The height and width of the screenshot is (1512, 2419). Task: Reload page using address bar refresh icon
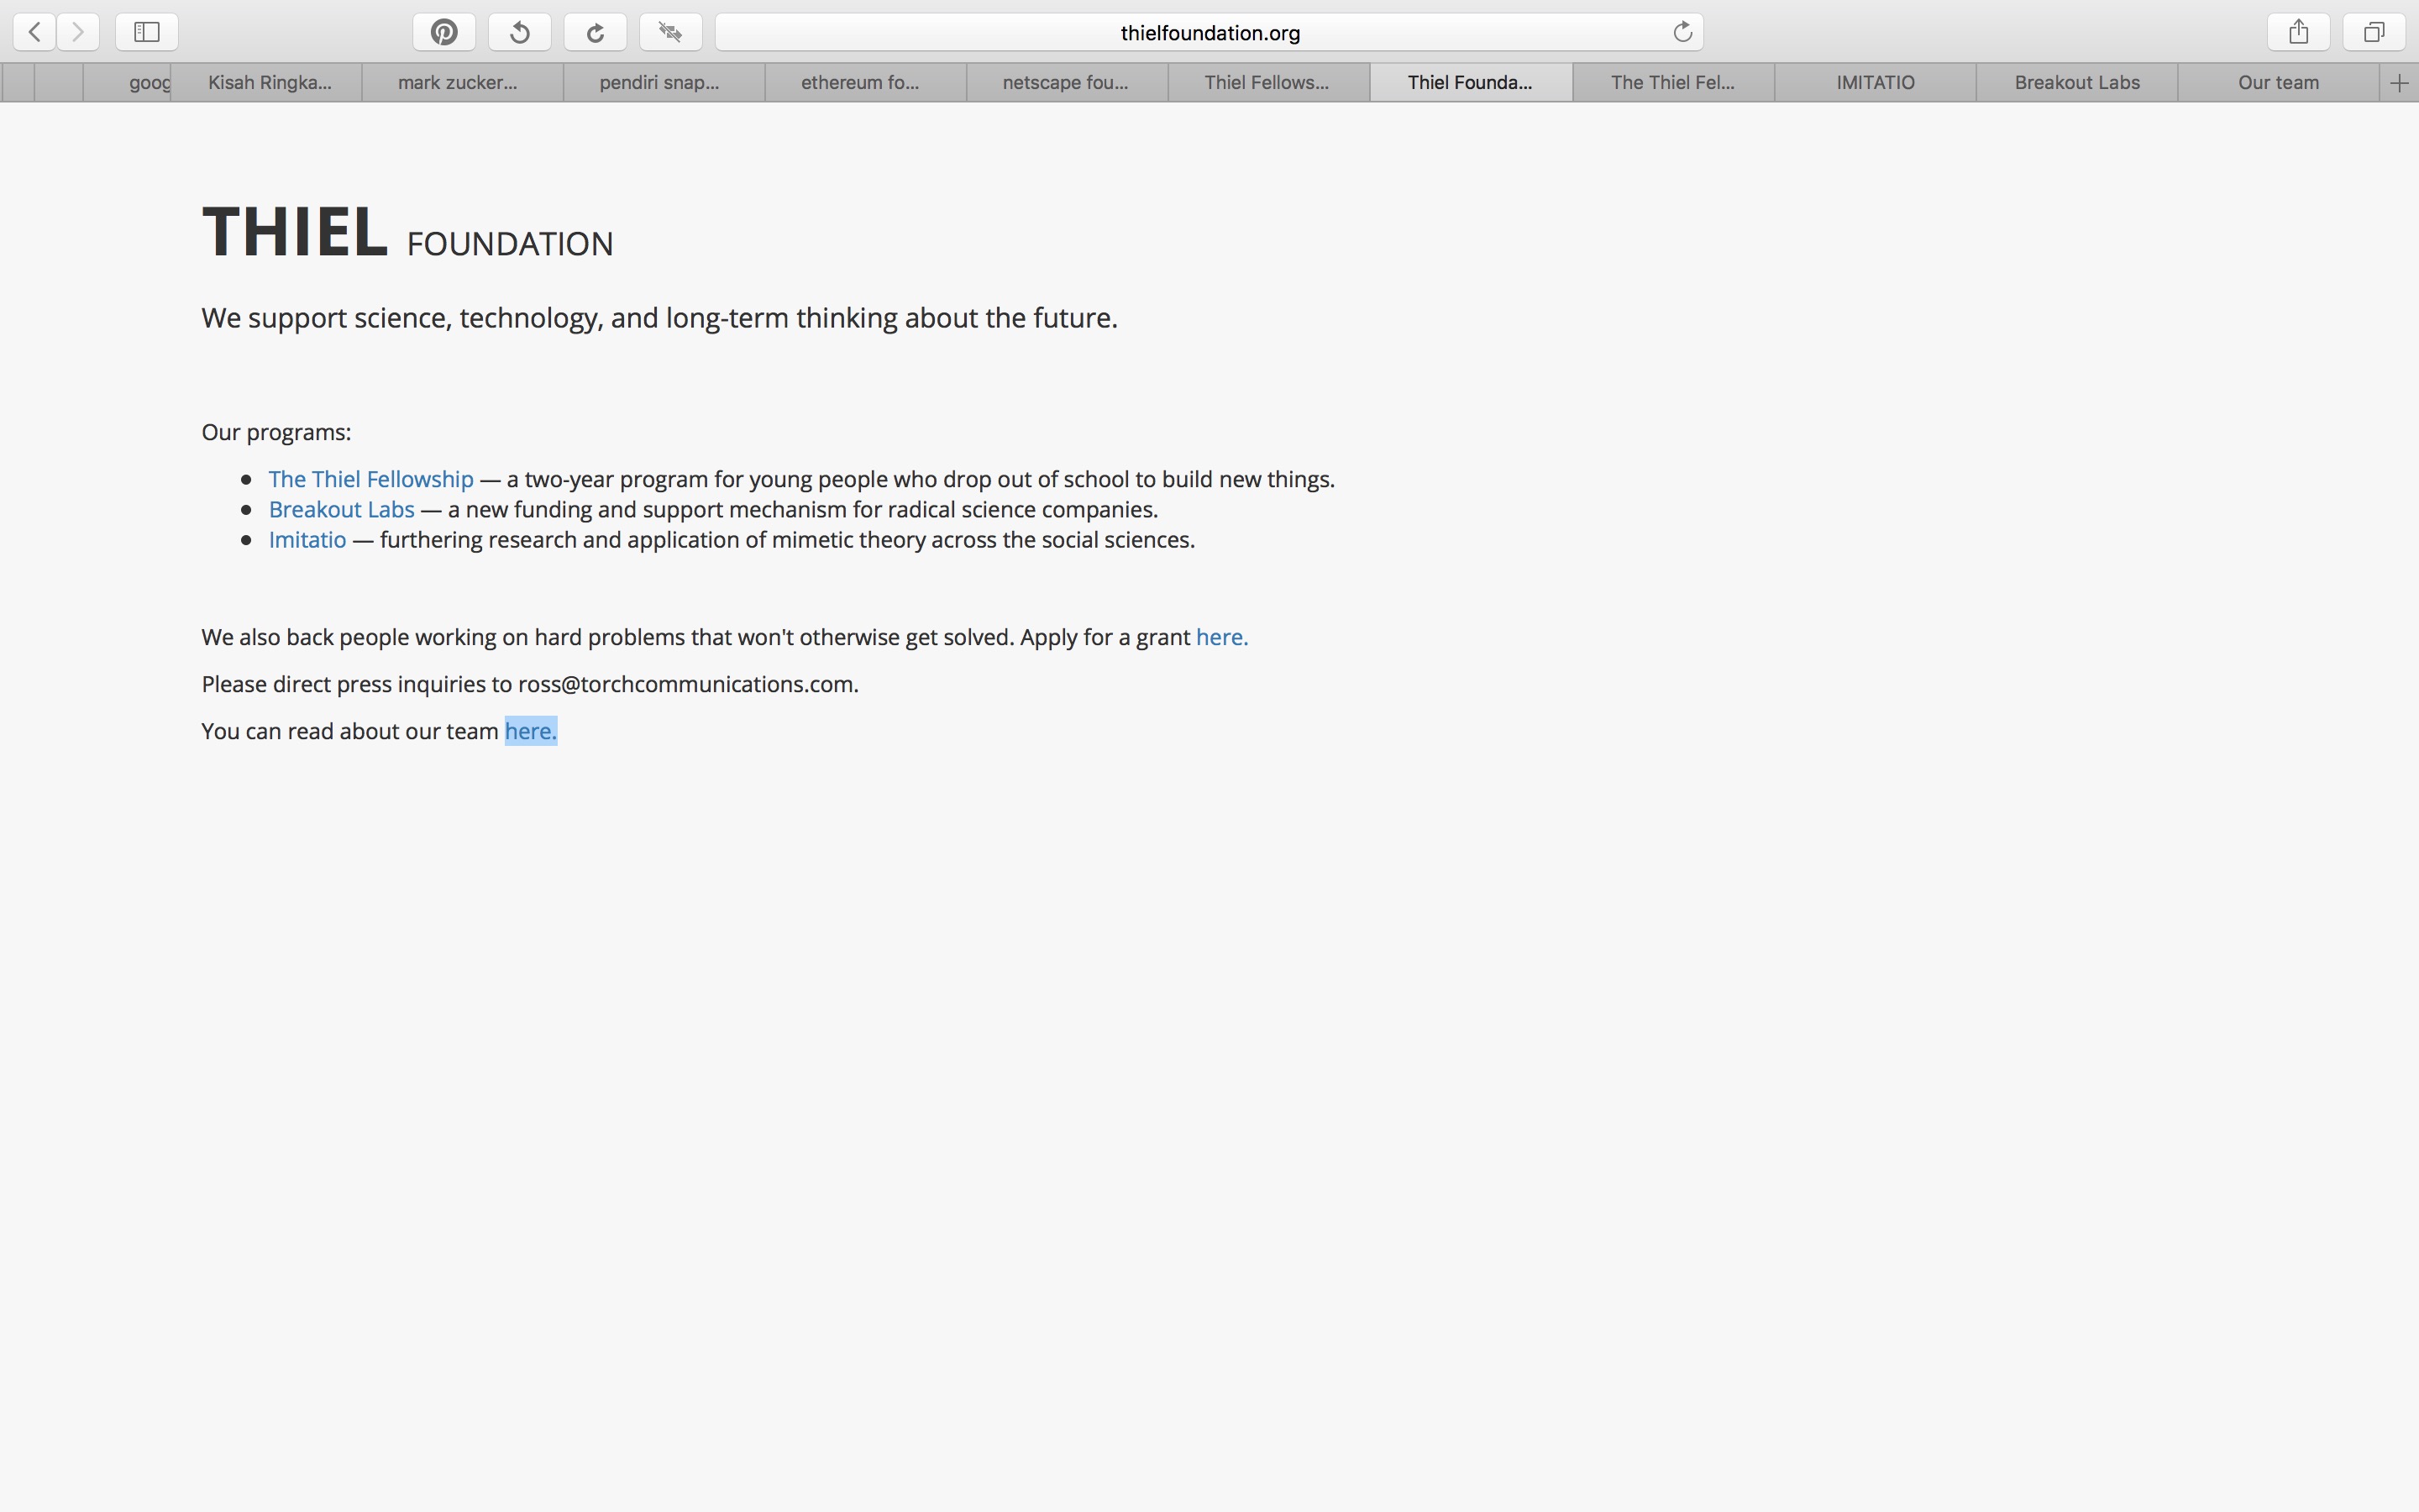[x=1682, y=32]
